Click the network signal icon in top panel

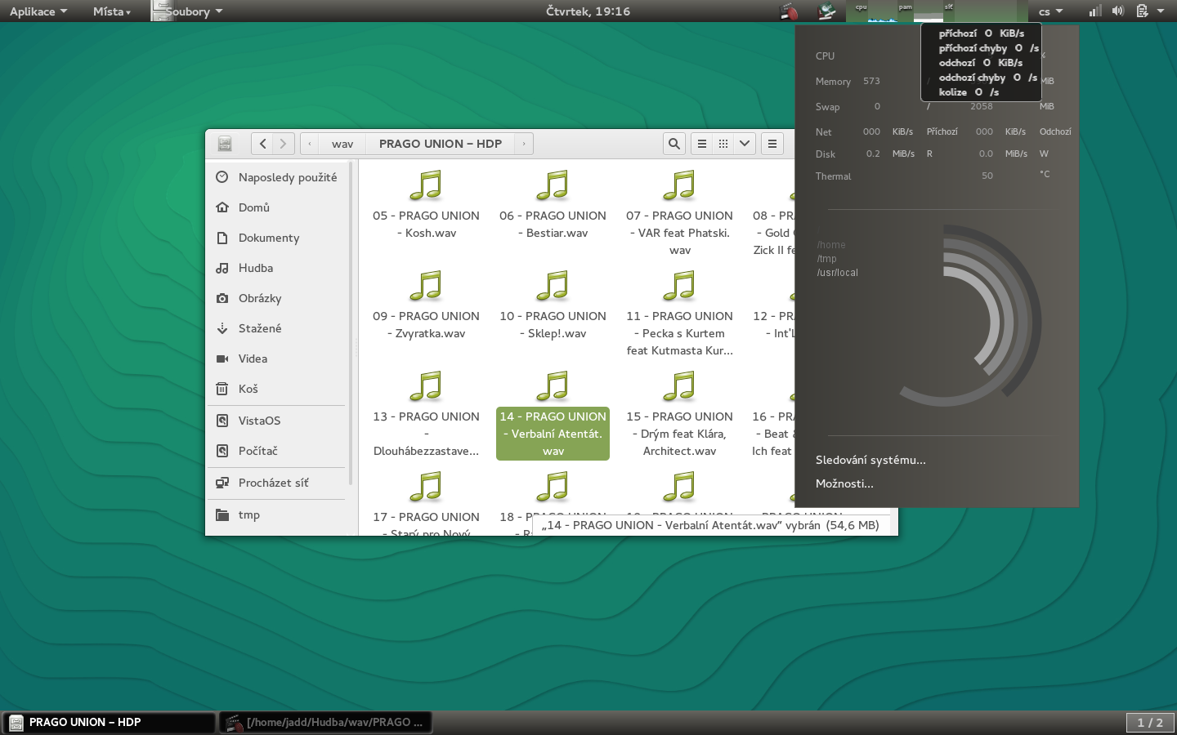1095,11
